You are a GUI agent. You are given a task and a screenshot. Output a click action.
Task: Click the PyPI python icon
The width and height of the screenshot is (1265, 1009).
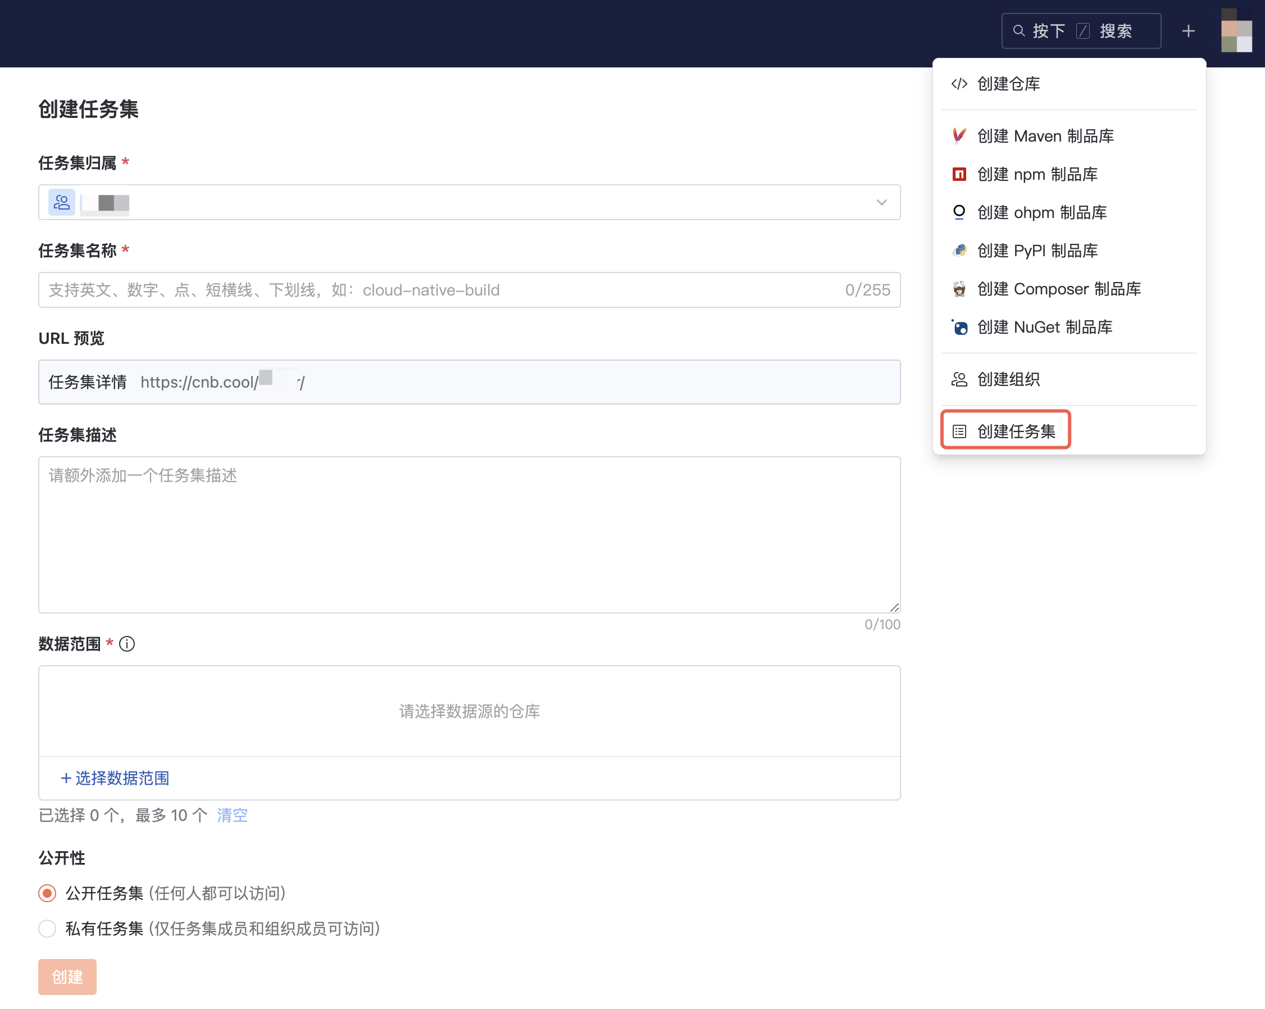[x=959, y=251]
